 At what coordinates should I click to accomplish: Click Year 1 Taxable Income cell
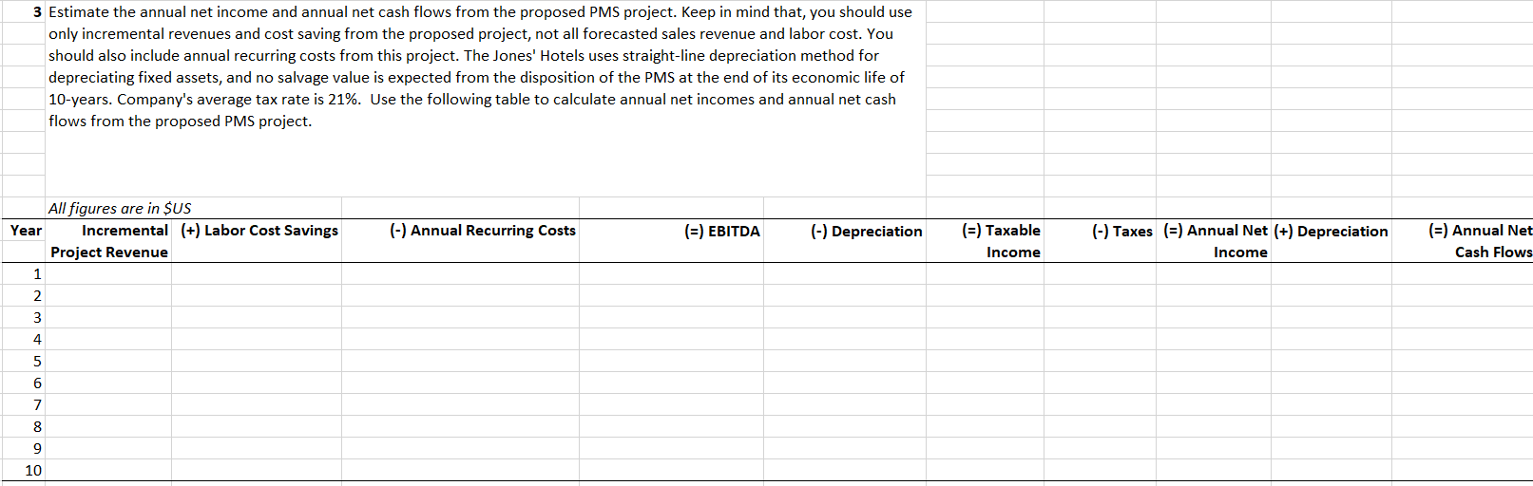(x=986, y=274)
